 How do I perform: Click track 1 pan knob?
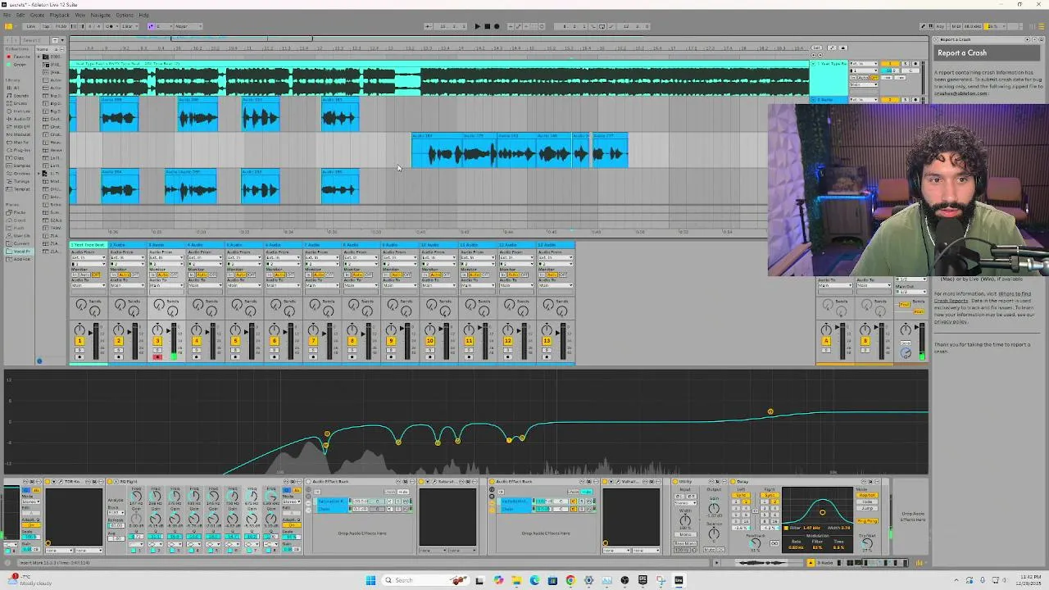(79, 329)
